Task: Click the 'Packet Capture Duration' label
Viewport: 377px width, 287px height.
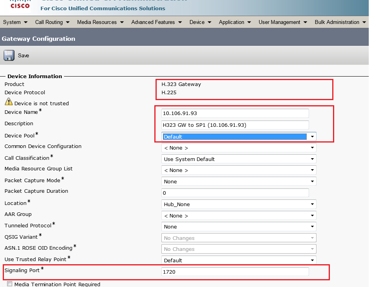Action: (x=36, y=191)
